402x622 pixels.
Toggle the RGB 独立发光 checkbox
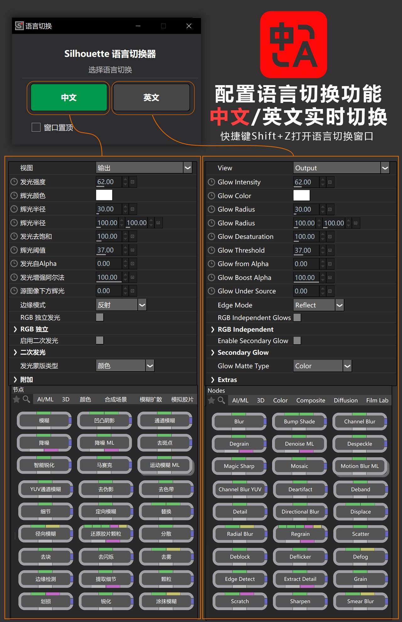[100, 317]
